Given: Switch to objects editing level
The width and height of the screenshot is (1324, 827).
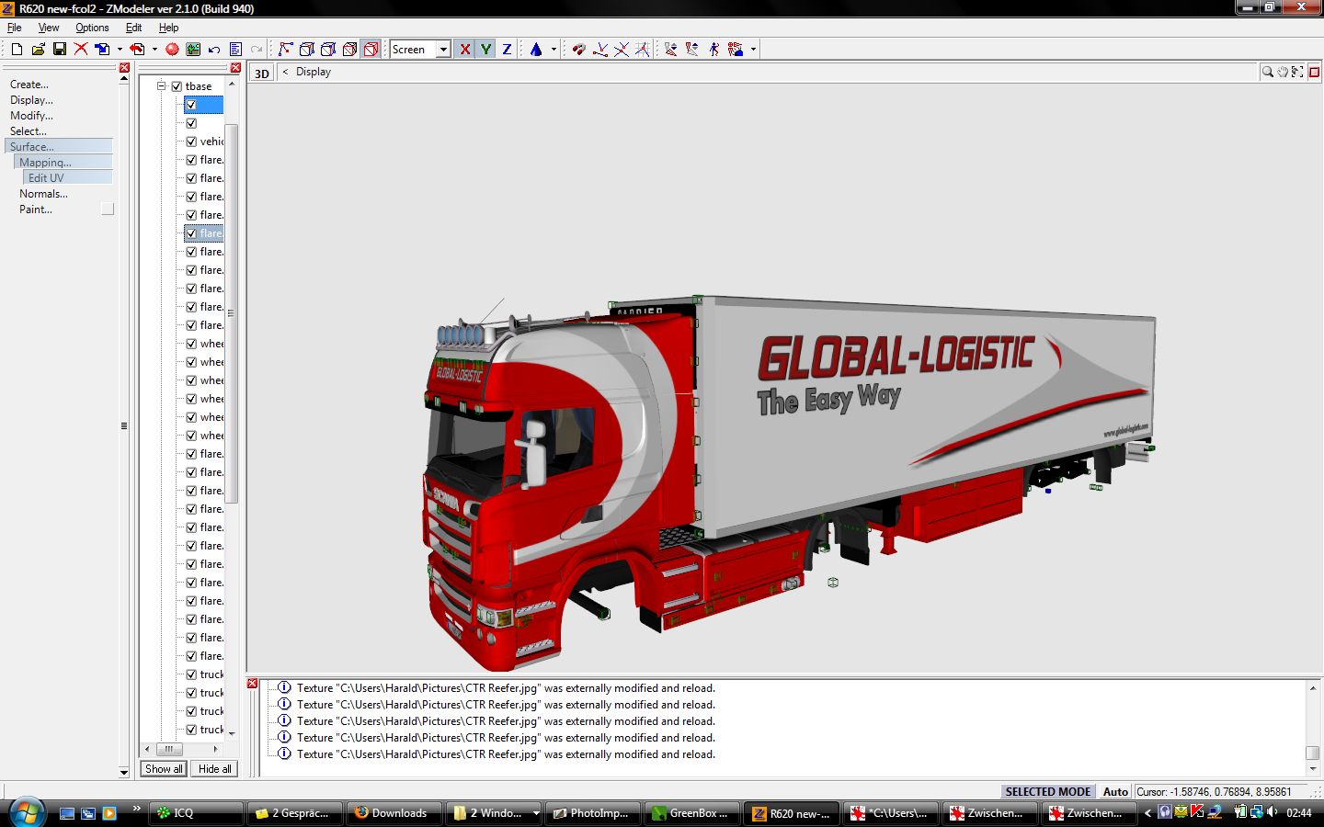Looking at the screenshot, I should pyautogui.click(x=349, y=50).
